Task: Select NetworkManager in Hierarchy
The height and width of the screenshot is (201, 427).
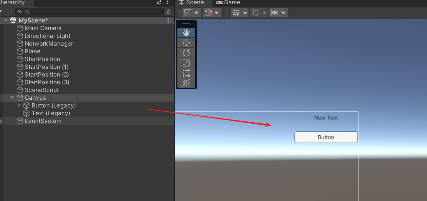Action: point(49,44)
